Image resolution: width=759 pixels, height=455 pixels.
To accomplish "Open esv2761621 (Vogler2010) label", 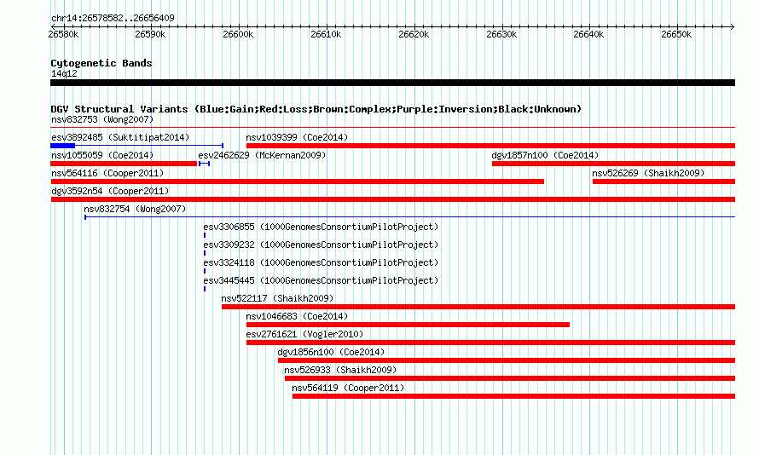I will point(304,334).
